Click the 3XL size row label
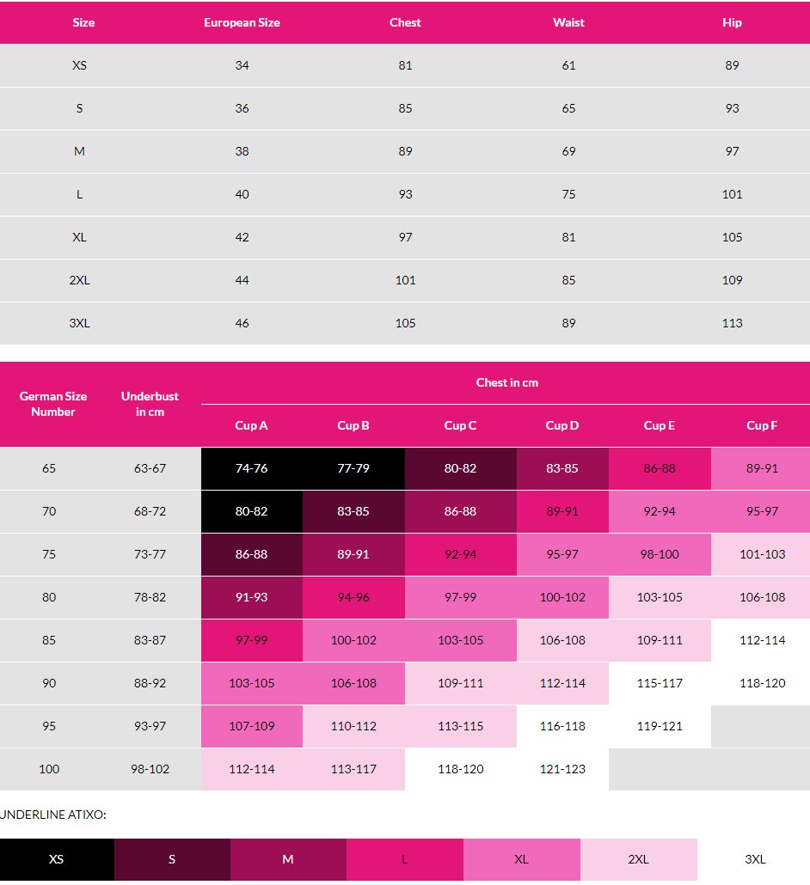This screenshot has width=810, height=885. tap(79, 323)
